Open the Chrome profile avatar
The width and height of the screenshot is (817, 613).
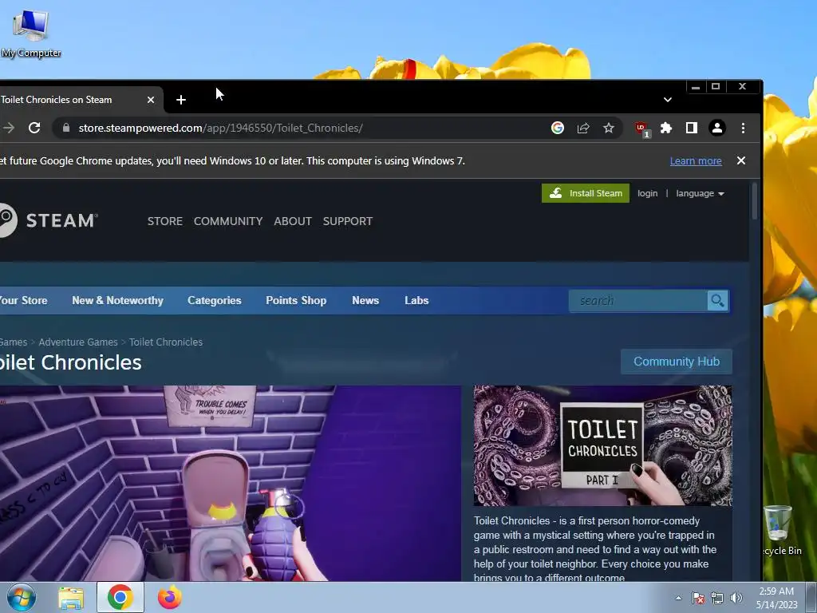click(717, 128)
